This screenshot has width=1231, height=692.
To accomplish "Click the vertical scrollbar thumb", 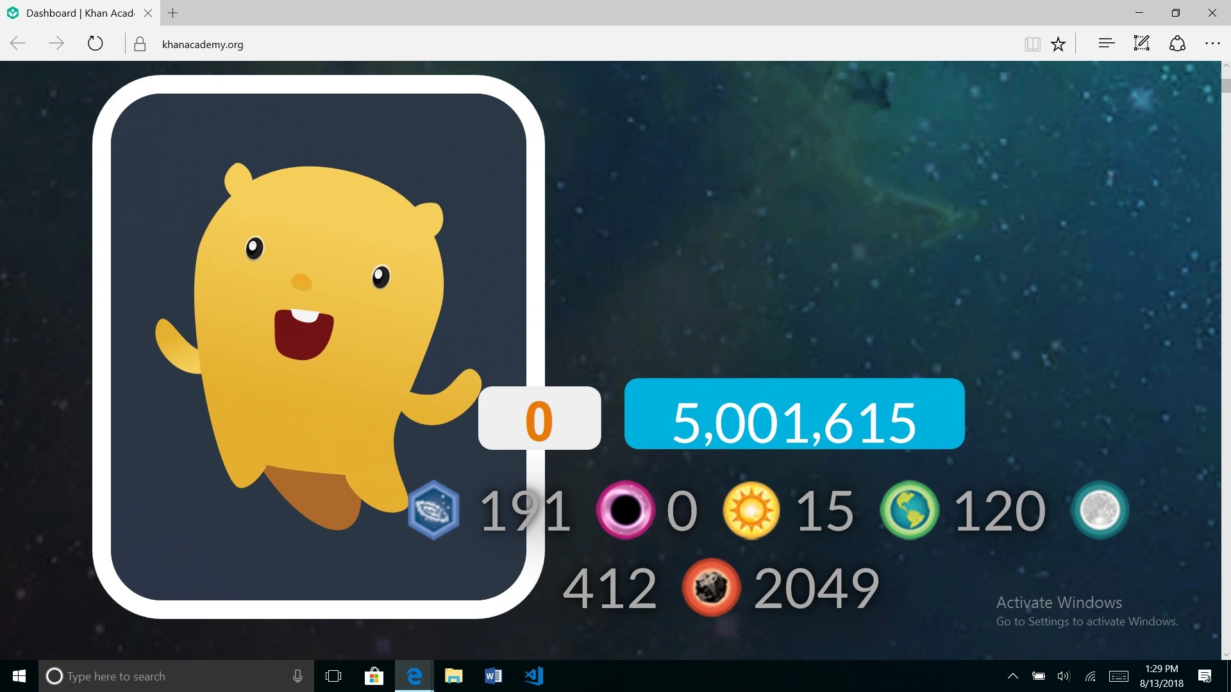I will 1226,85.
